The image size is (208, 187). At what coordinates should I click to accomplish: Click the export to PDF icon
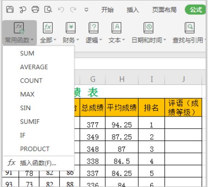(23, 10)
